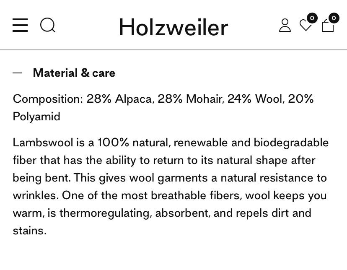Click the word wrinkles in description
The width and height of the screenshot is (347, 270).
pos(35,195)
